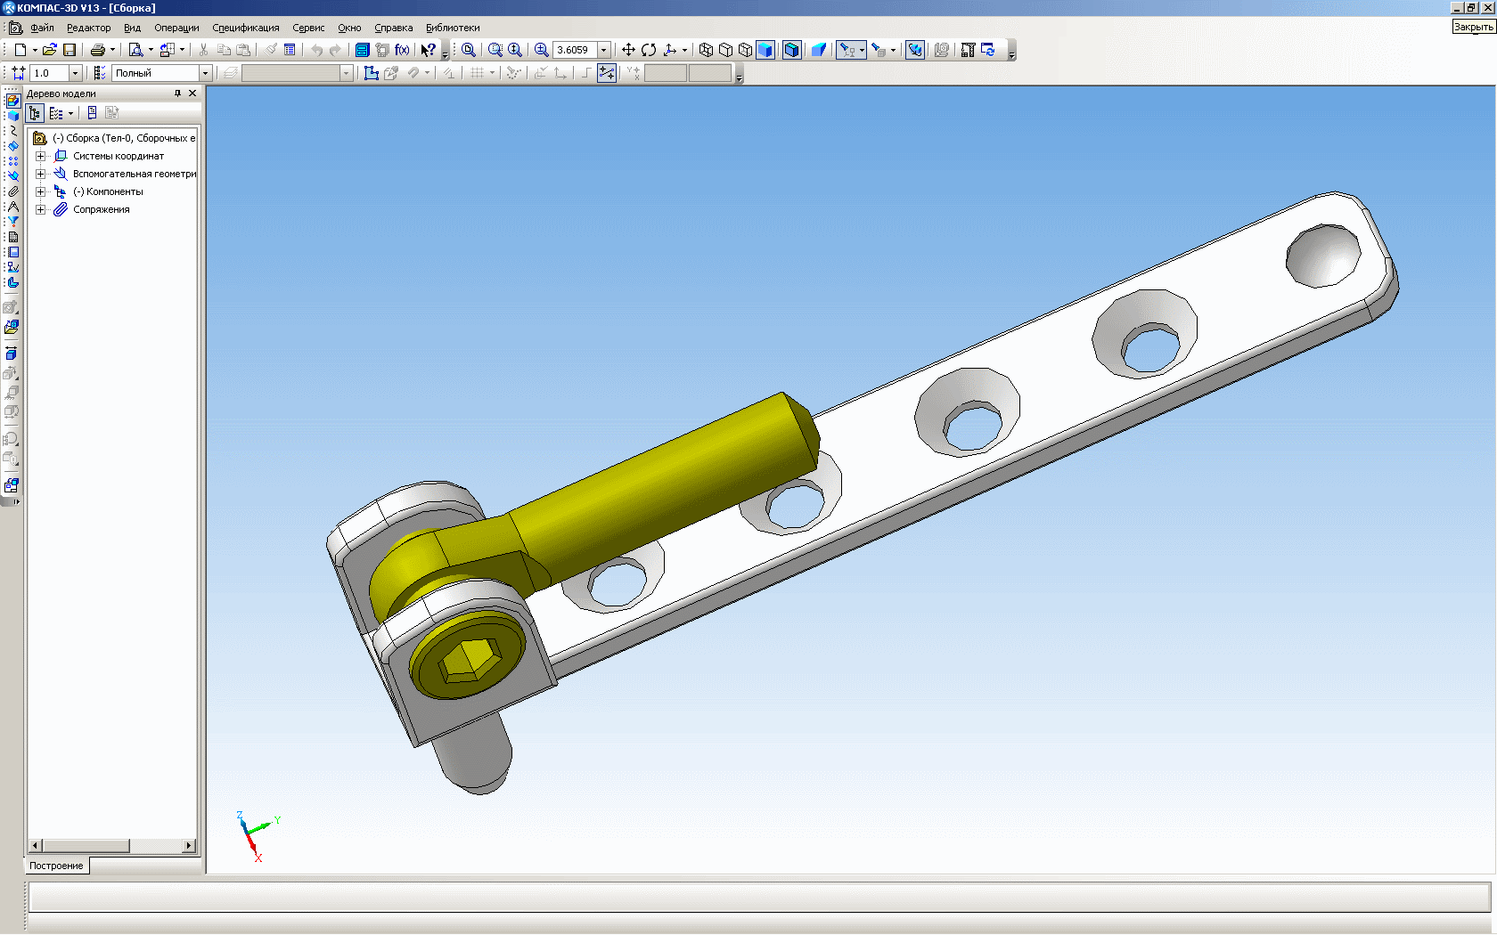Viewport: 1497px width, 935px height.
Task: Toggle the section view display icon
Action: pos(915,50)
